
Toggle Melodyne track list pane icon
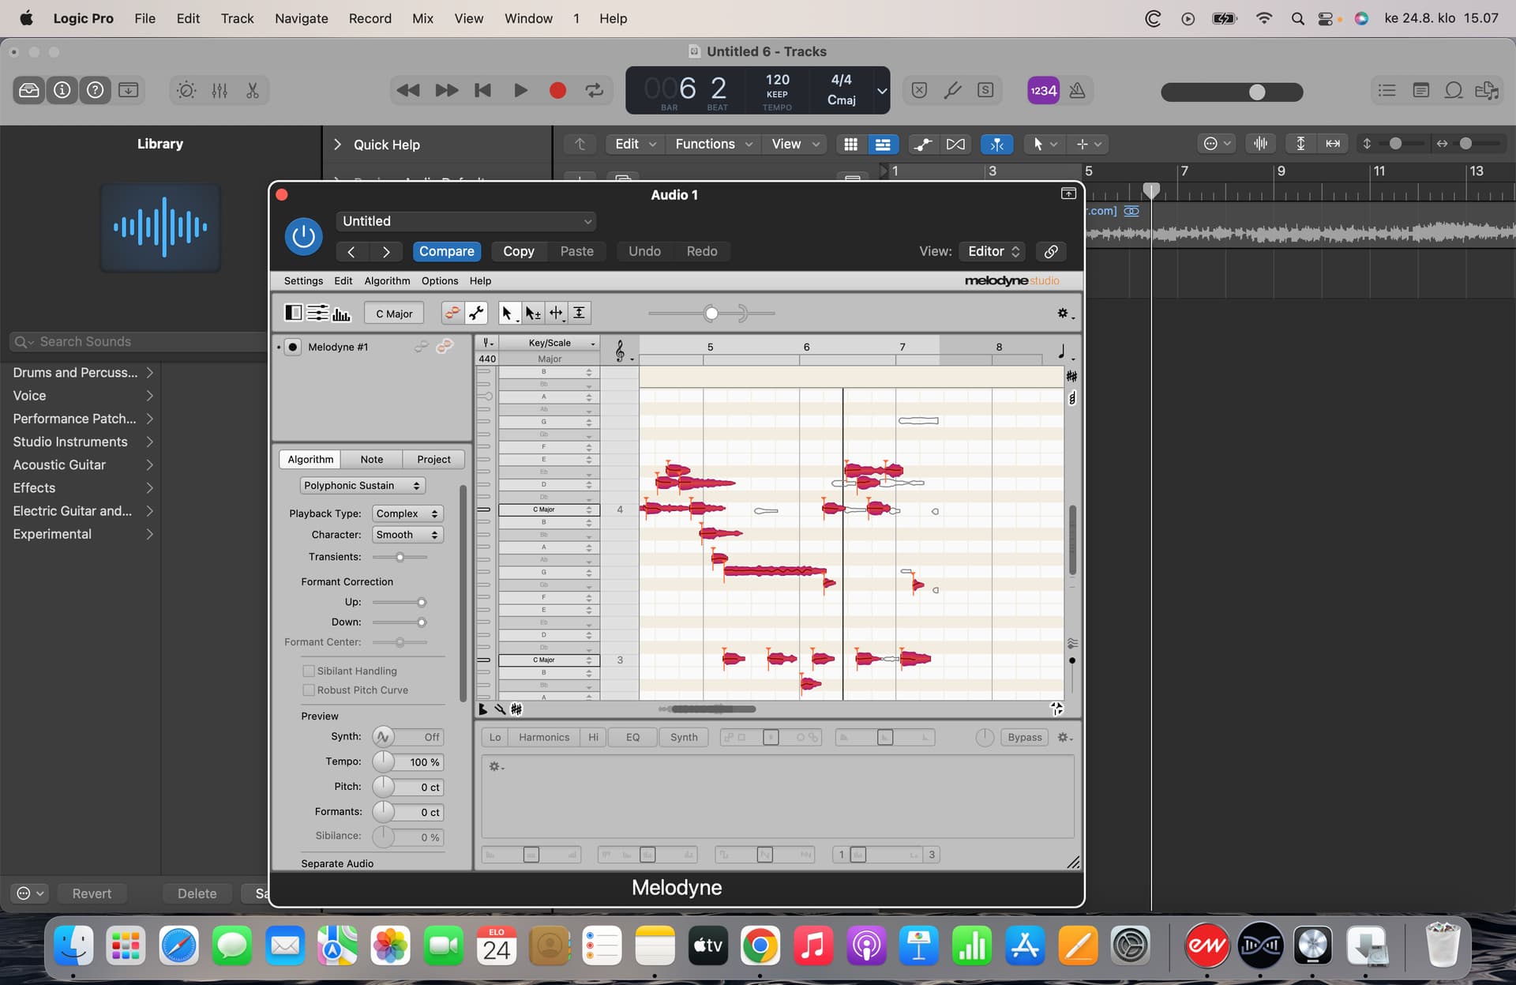point(293,313)
